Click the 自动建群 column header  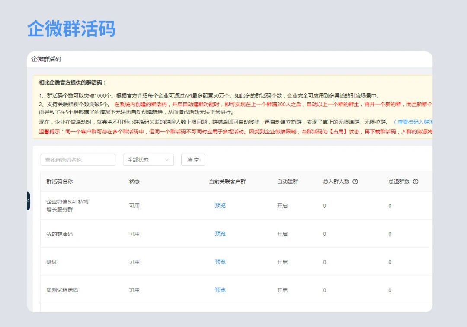(288, 181)
